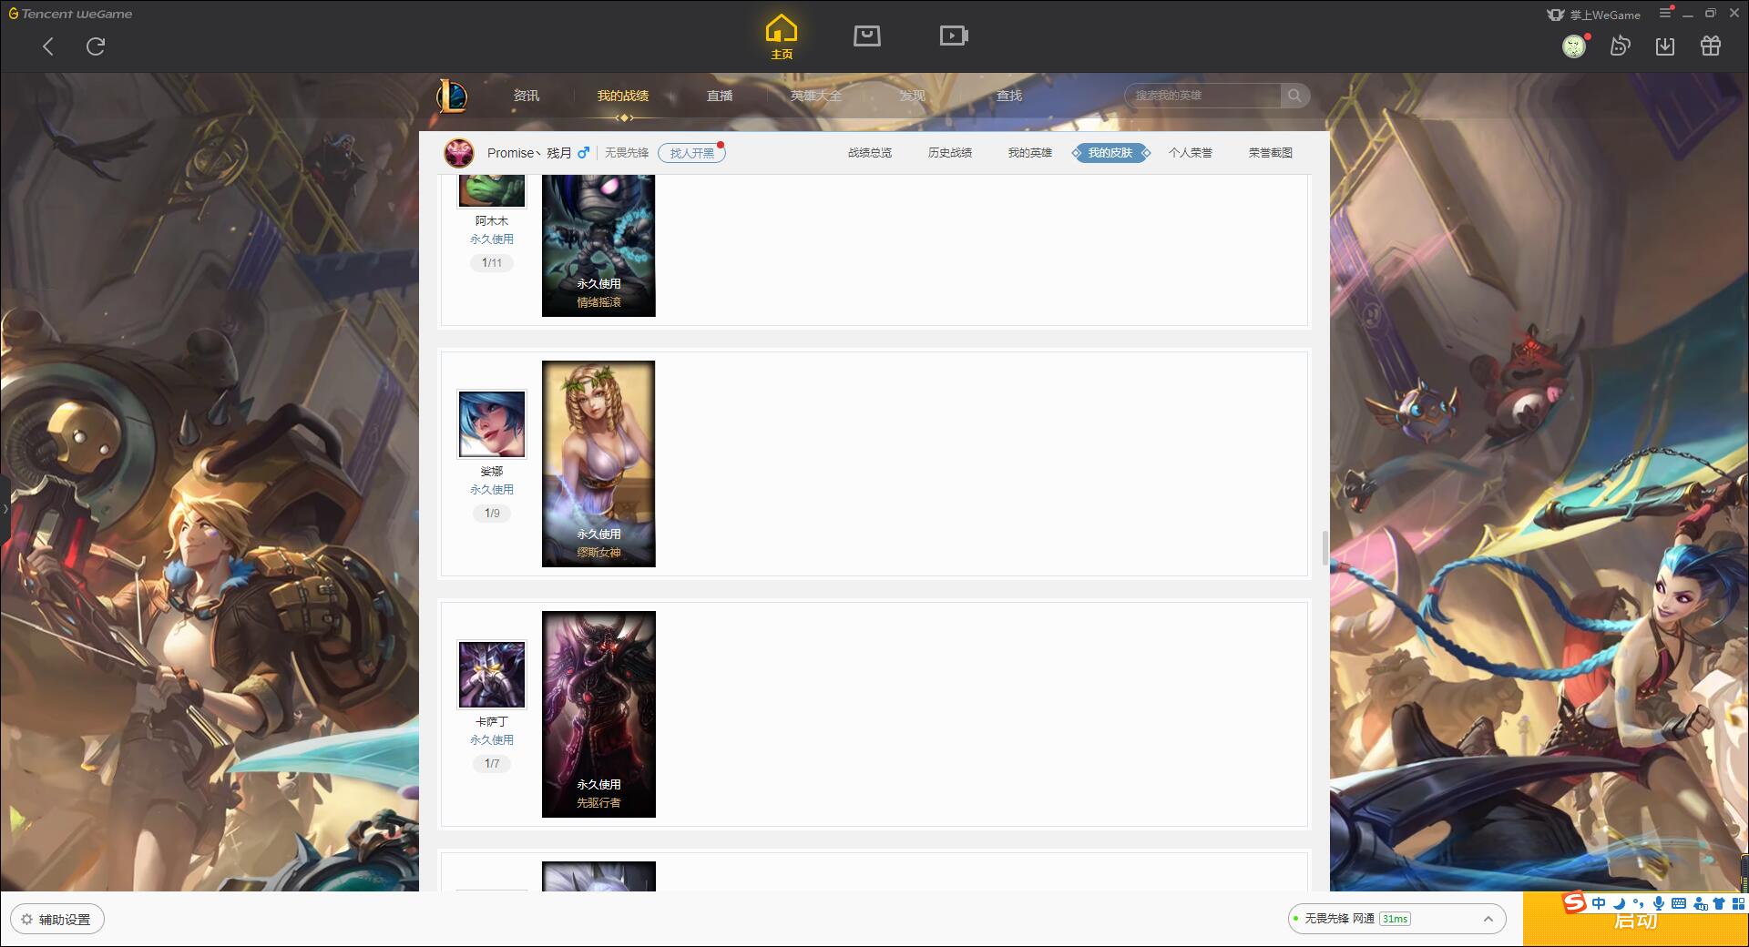Switch to 荣誉截图 sub-tab
This screenshot has height=947, width=1749.
pyautogui.click(x=1271, y=153)
